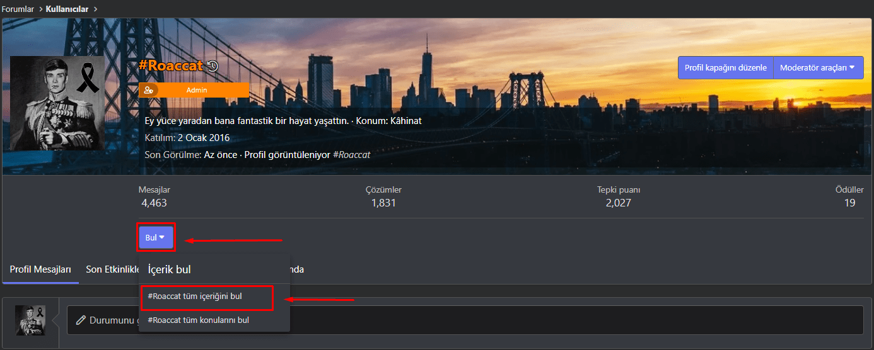Switch to the Son Etkinlikler tab
Screen dimensions: 874x350
112,269
